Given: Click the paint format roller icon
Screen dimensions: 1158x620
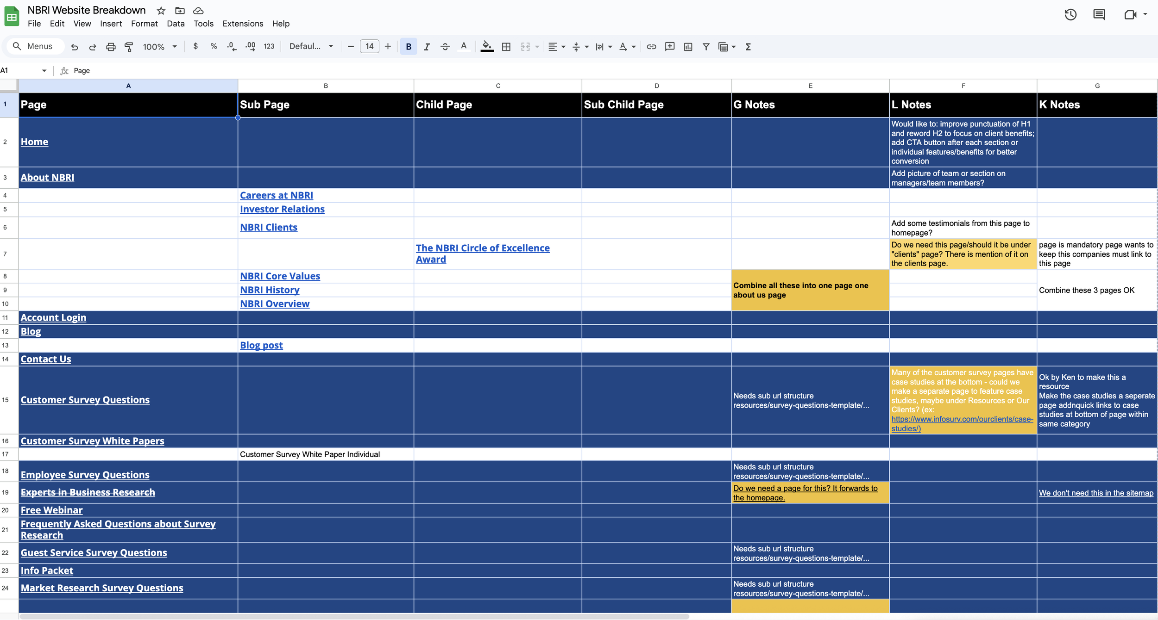Looking at the screenshot, I should pyautogui.click(x=129, y=47).
